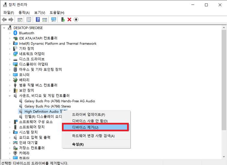Click the Bluetooth category icon
Image resolution: width=227 pixels, height=165 pixels.
[x=15, y=33]
